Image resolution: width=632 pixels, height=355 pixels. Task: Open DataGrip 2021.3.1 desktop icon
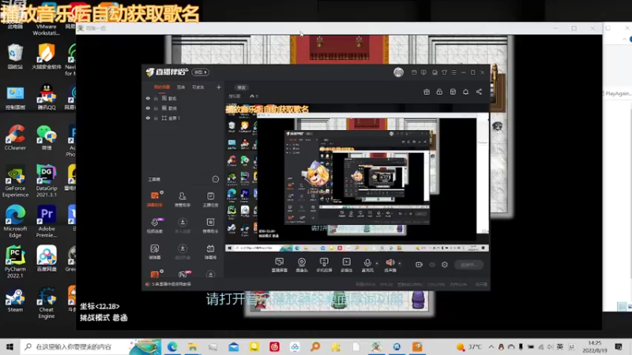tap(47, 181)
